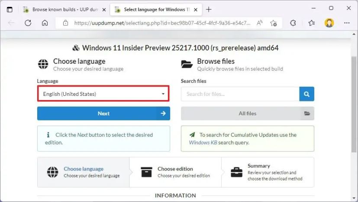358x202 pixels.
Task: Click the Summary step label
Action: tap(259, 166)
